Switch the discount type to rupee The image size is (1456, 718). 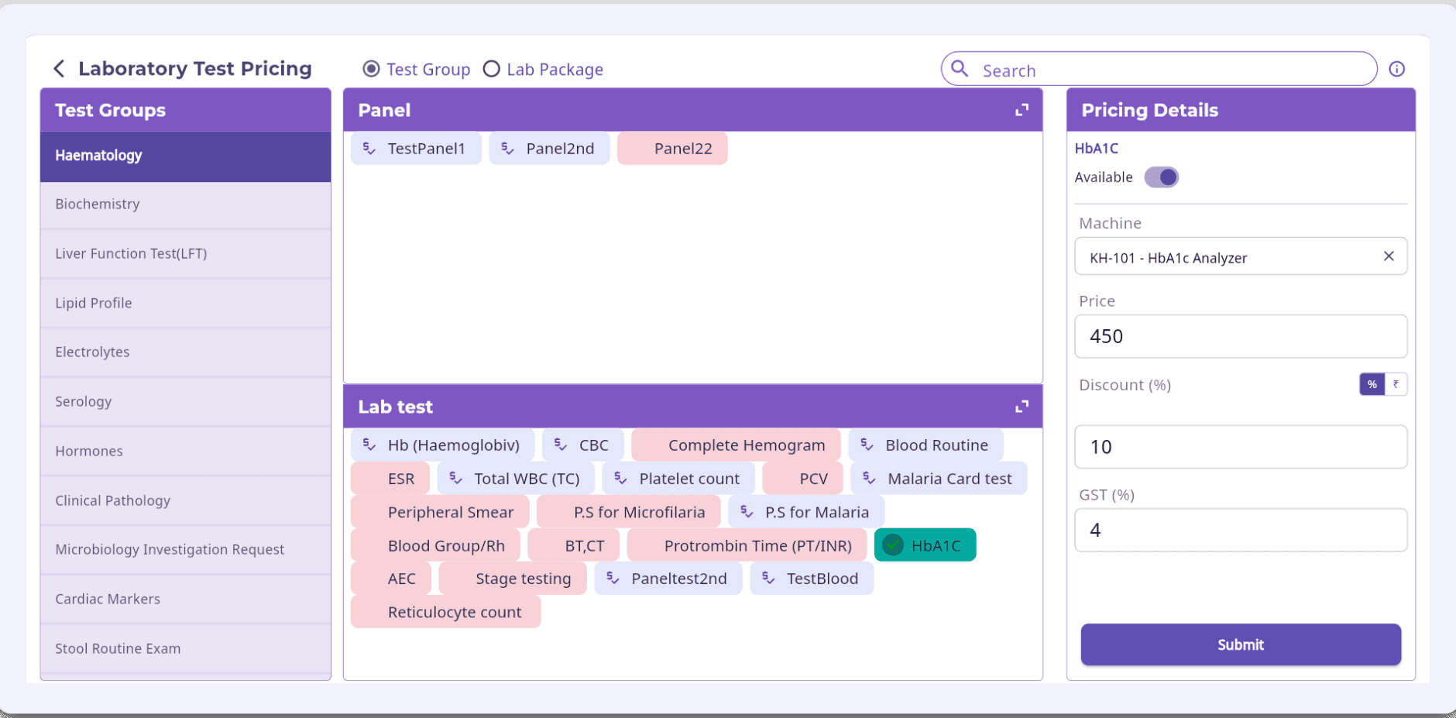point(1396,384)
